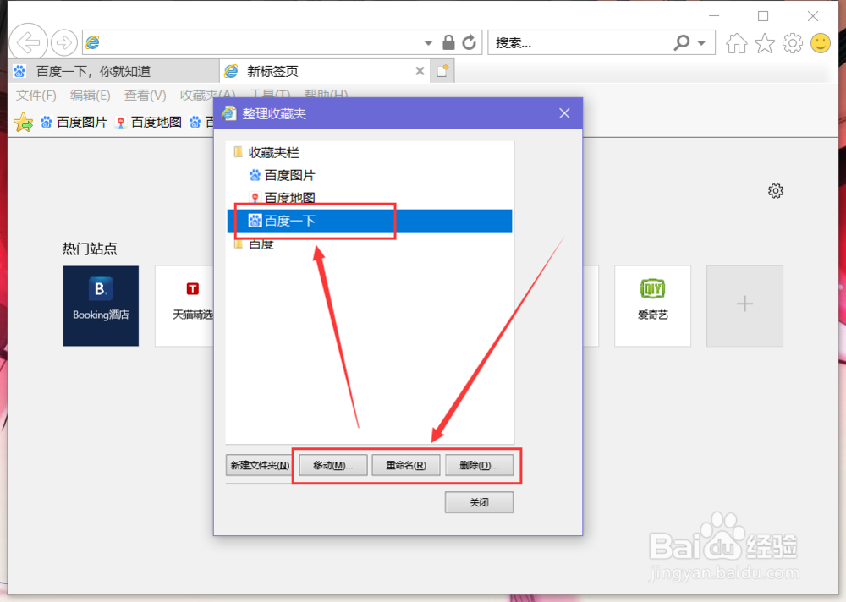The height and width of the screenshot is (602, 846).
Task: Click the smiley feedback icon
Action: point(821,43)
